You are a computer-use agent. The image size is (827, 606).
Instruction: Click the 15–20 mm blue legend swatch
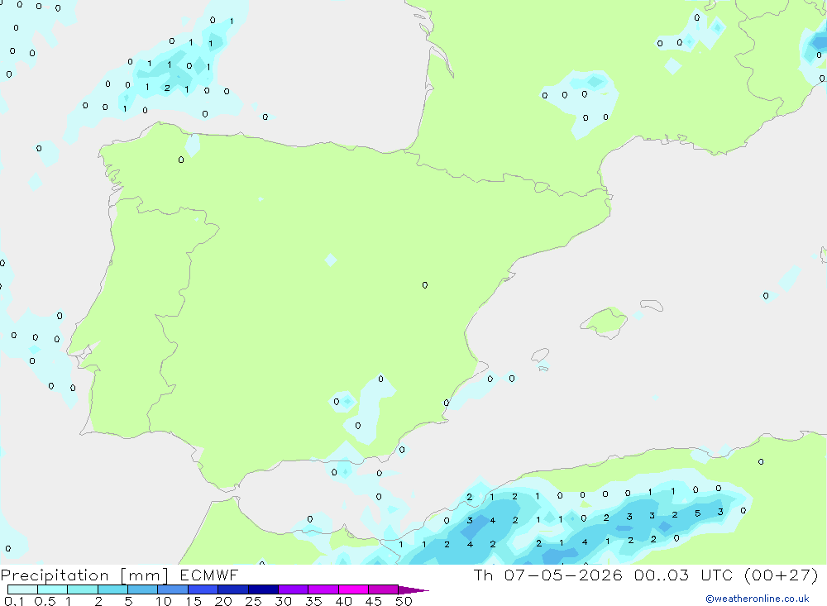[x=203, y=589]
